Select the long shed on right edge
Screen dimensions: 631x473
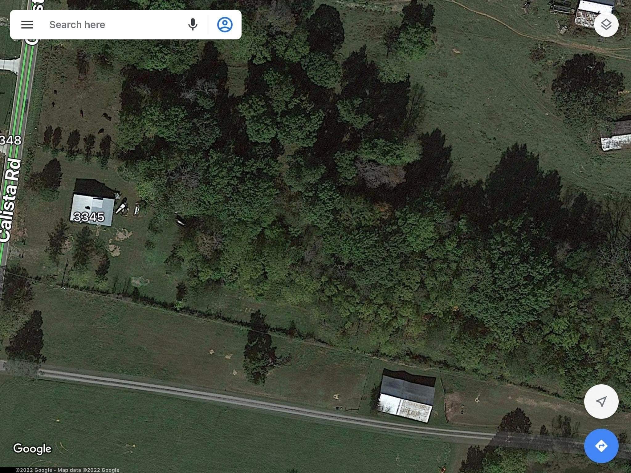coord(616,135)
